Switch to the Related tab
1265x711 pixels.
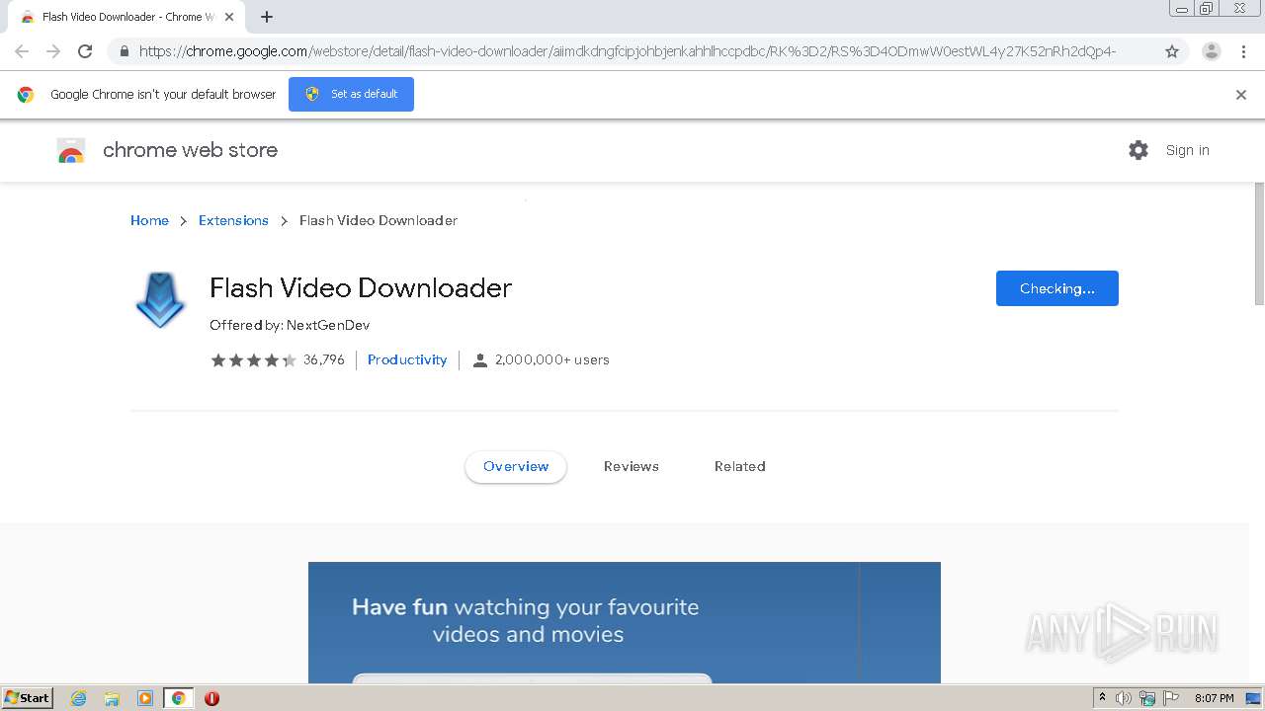point(740,466)
